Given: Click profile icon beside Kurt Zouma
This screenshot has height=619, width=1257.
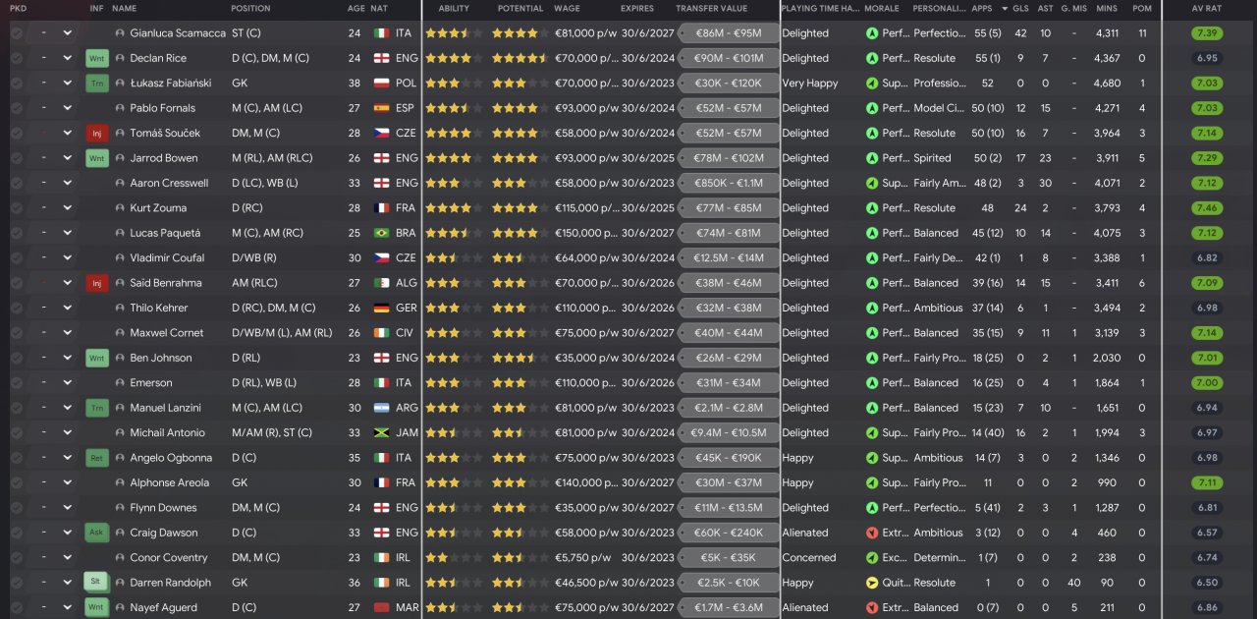Looking at the screenshot, I should point(120,208).
